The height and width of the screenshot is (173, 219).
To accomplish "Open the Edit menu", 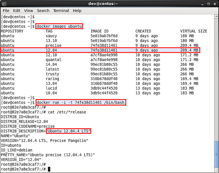I will coord(17,11).
